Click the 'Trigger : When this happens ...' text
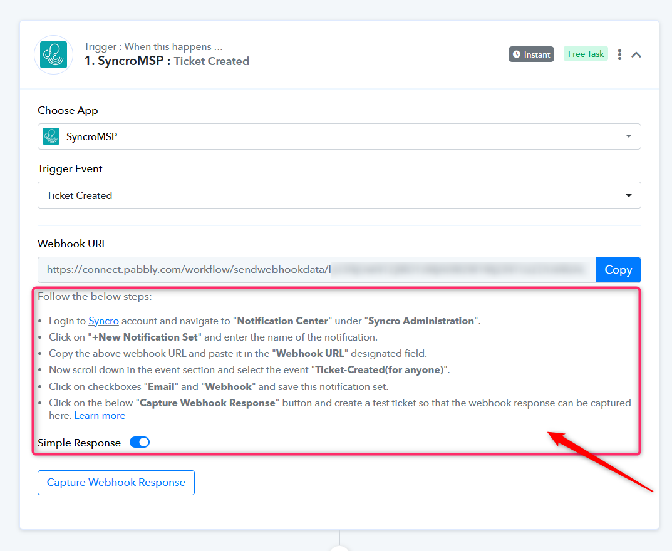The width and height of the screenshot is (672, 551). click(x=153, y=46)
